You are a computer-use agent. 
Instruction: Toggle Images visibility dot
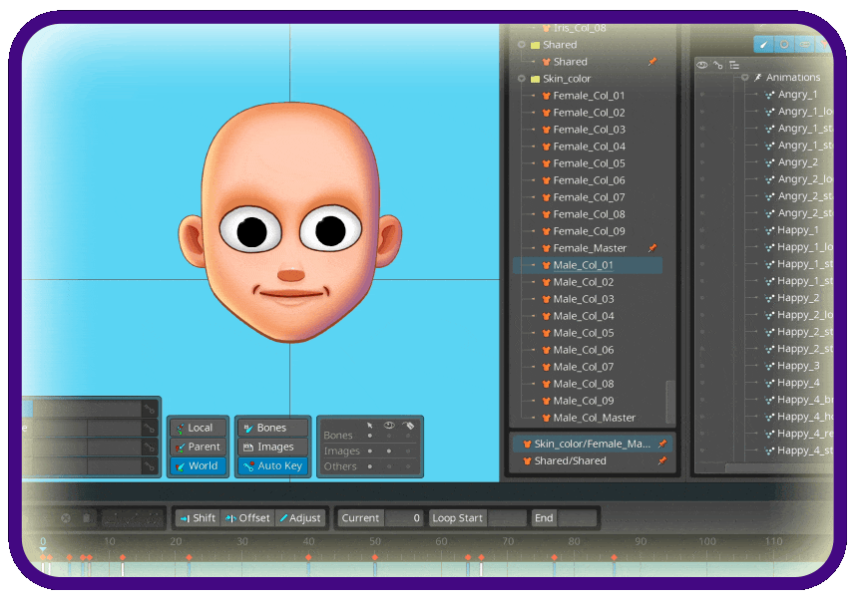(x=389, y=451)
